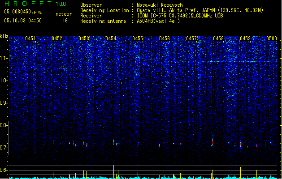Click observer name Masayuki Kobayashi
The width and height of the screenshot is (282, 179).
[x=161, y=5]
